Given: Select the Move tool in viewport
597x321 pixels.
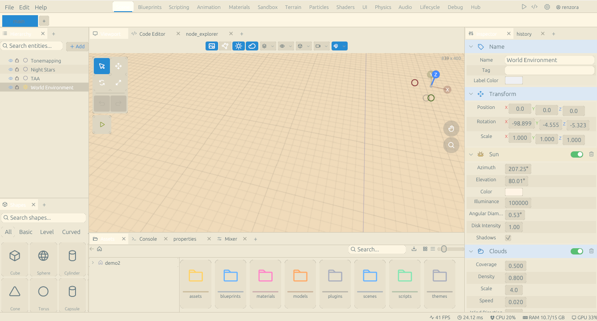Looking at the screenshot, I should (118, 66).
